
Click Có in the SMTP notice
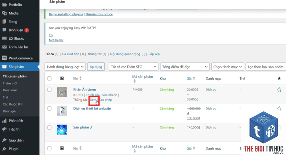(x=51, y=35)
